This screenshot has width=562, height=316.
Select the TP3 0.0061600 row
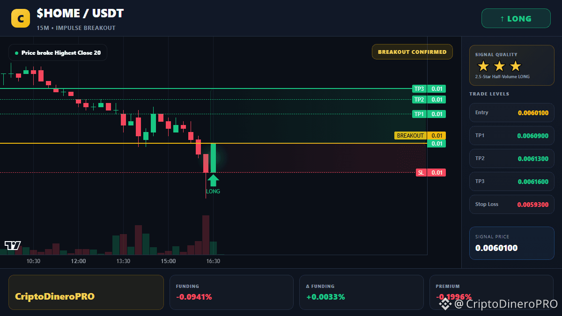[x=511, y=182]
